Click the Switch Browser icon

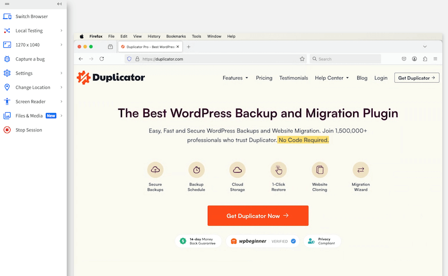(7, 16)
